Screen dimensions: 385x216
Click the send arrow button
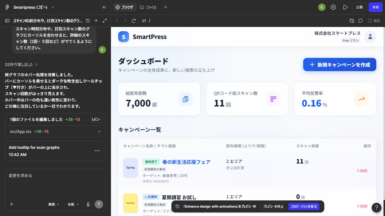point(99,204)
